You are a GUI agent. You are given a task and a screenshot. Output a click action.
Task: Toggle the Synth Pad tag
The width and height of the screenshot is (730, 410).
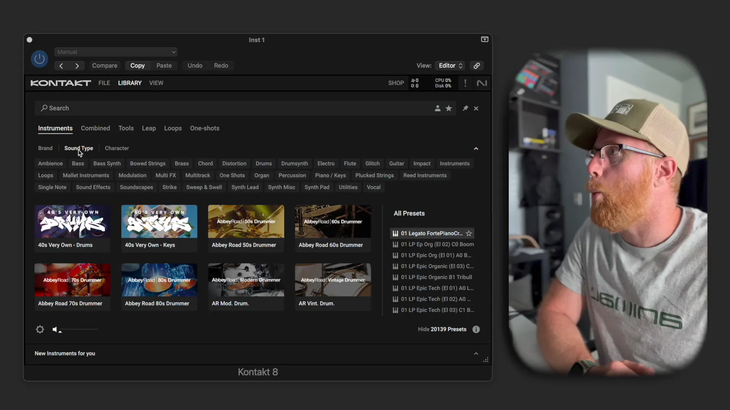pyautogui.click(x=317, y=187)
